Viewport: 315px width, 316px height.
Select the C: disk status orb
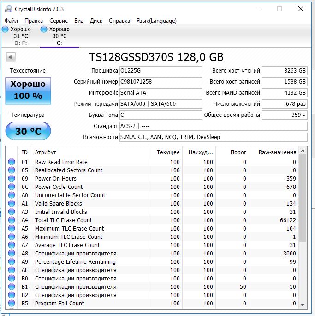[44, 29]
